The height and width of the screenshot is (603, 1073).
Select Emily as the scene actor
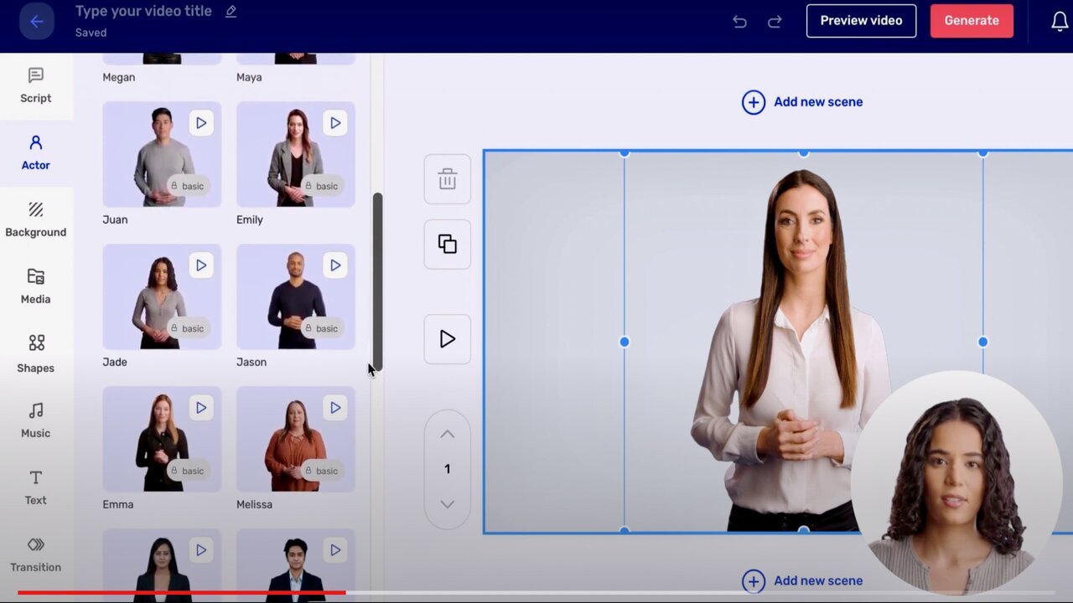295,154
